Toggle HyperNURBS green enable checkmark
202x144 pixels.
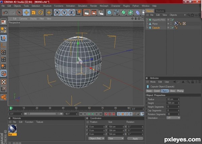tap(173, 20)
